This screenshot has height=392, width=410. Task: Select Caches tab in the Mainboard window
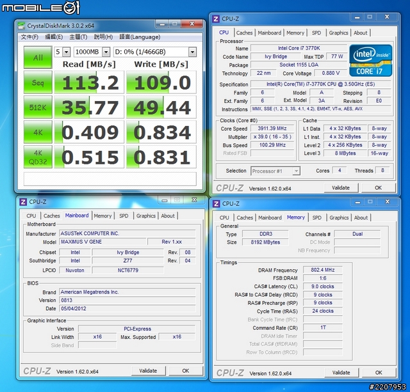(x=51, y=216)
